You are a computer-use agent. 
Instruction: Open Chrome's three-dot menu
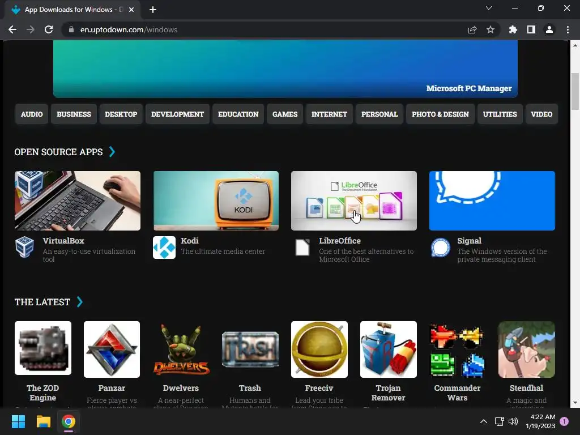point(568,29)
